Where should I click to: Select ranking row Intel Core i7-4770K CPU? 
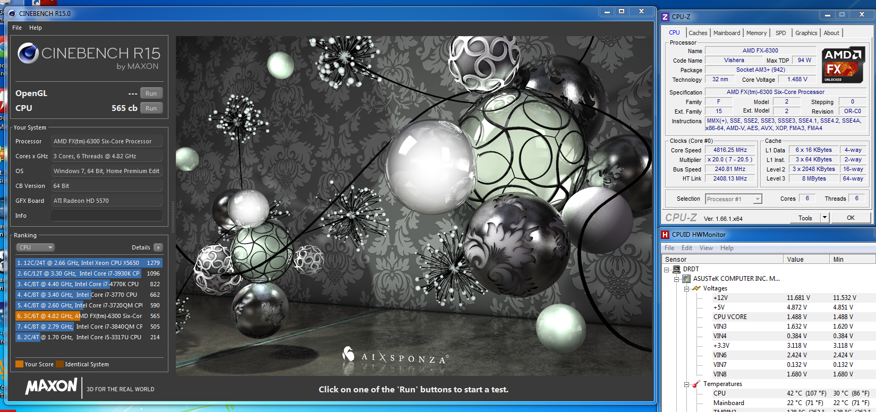pyautogui.click(x=89, y=284)
